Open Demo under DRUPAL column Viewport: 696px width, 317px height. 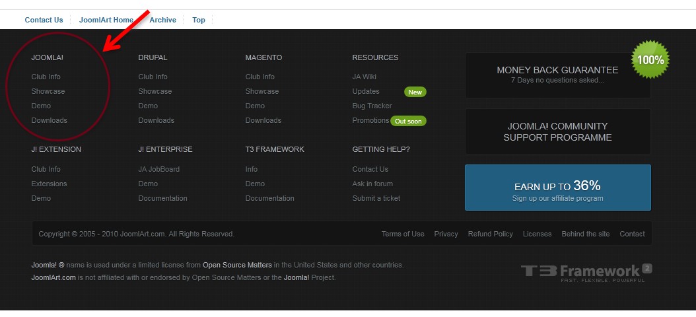(148, 106)
